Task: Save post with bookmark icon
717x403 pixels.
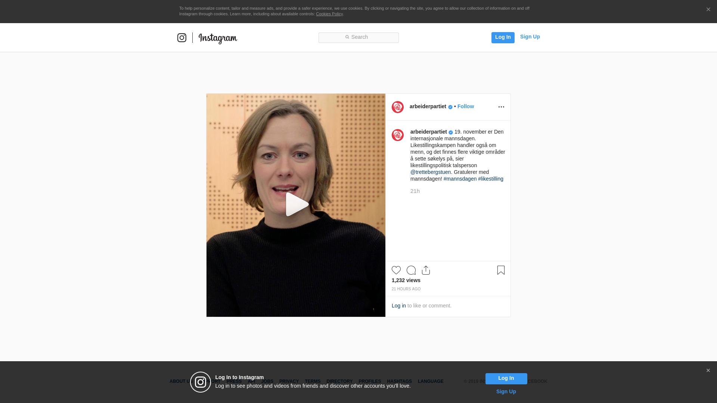Action: (x=501, y=270)
